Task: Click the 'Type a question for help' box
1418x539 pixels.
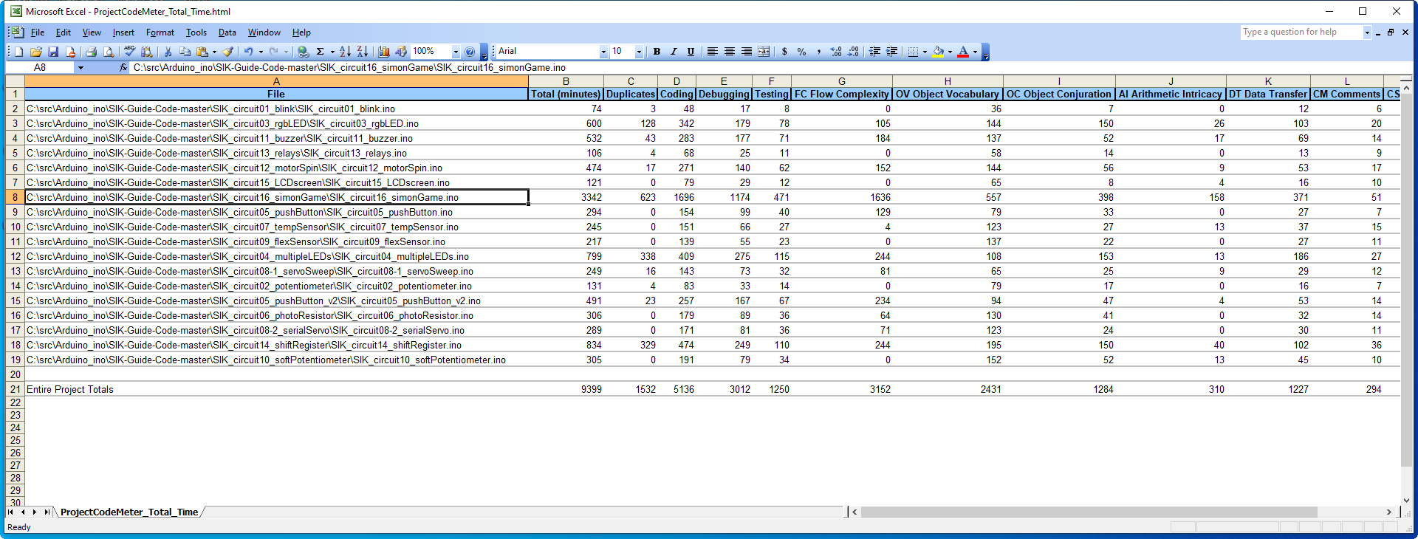Action: (x=1301, y=32)
